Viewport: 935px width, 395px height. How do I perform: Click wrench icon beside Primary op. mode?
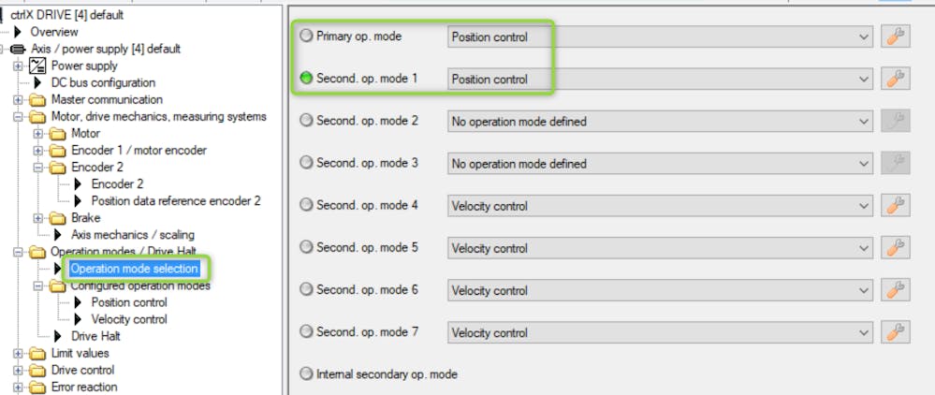coord(896,37)
